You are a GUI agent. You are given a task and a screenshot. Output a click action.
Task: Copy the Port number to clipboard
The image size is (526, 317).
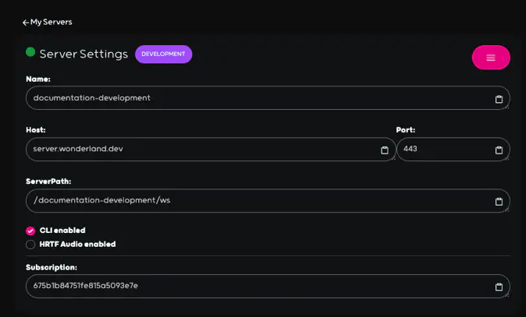[499, 150]
